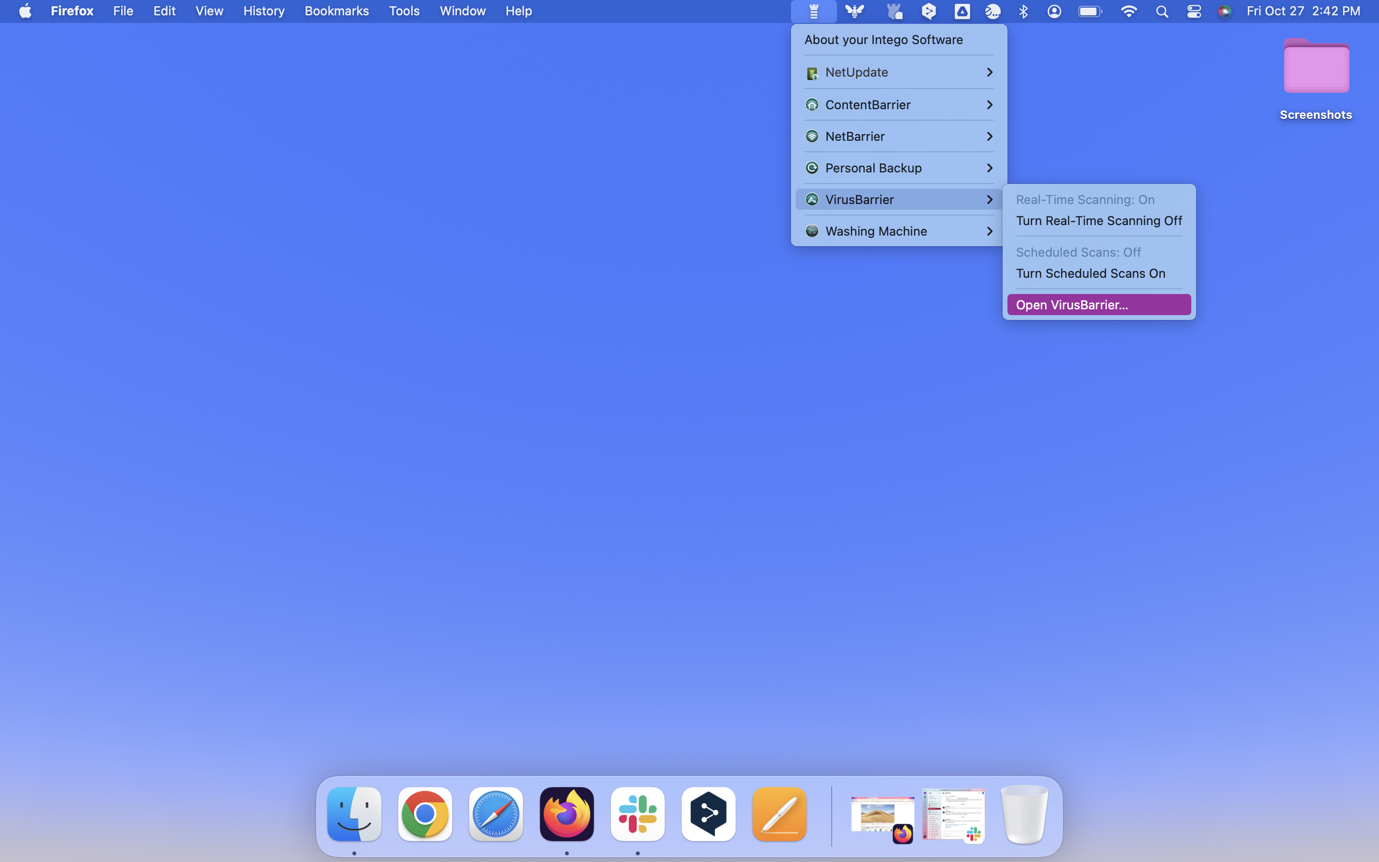Screen dimensions: 1379x862
Task: Expand the Personal Backup submenu arrow
Action: pos(990,168)
